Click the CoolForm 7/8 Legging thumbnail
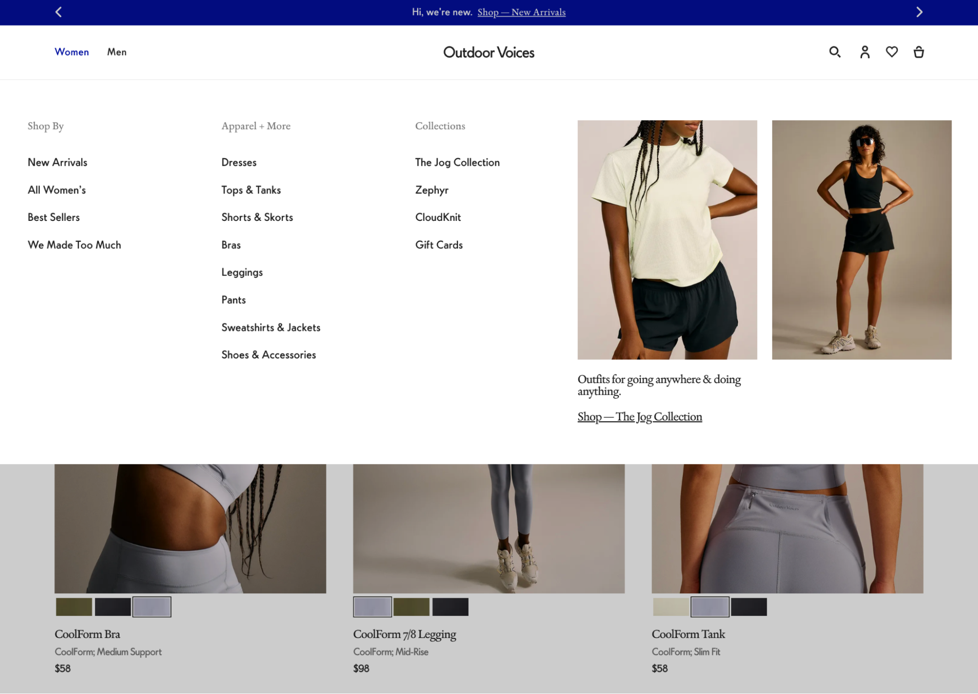 (x=489, y=526)
